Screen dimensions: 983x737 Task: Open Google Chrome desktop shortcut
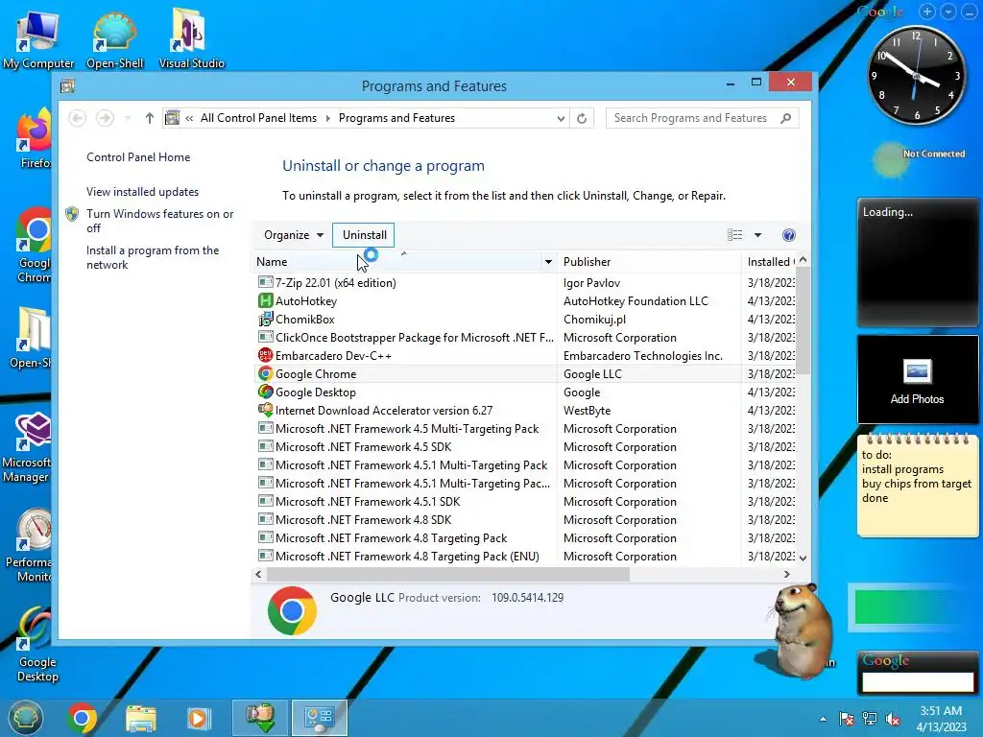33,246
